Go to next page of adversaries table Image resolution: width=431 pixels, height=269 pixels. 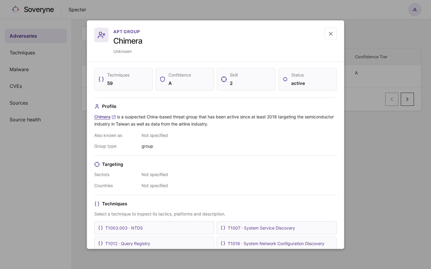pyautogui.click(x=407, y=99)
